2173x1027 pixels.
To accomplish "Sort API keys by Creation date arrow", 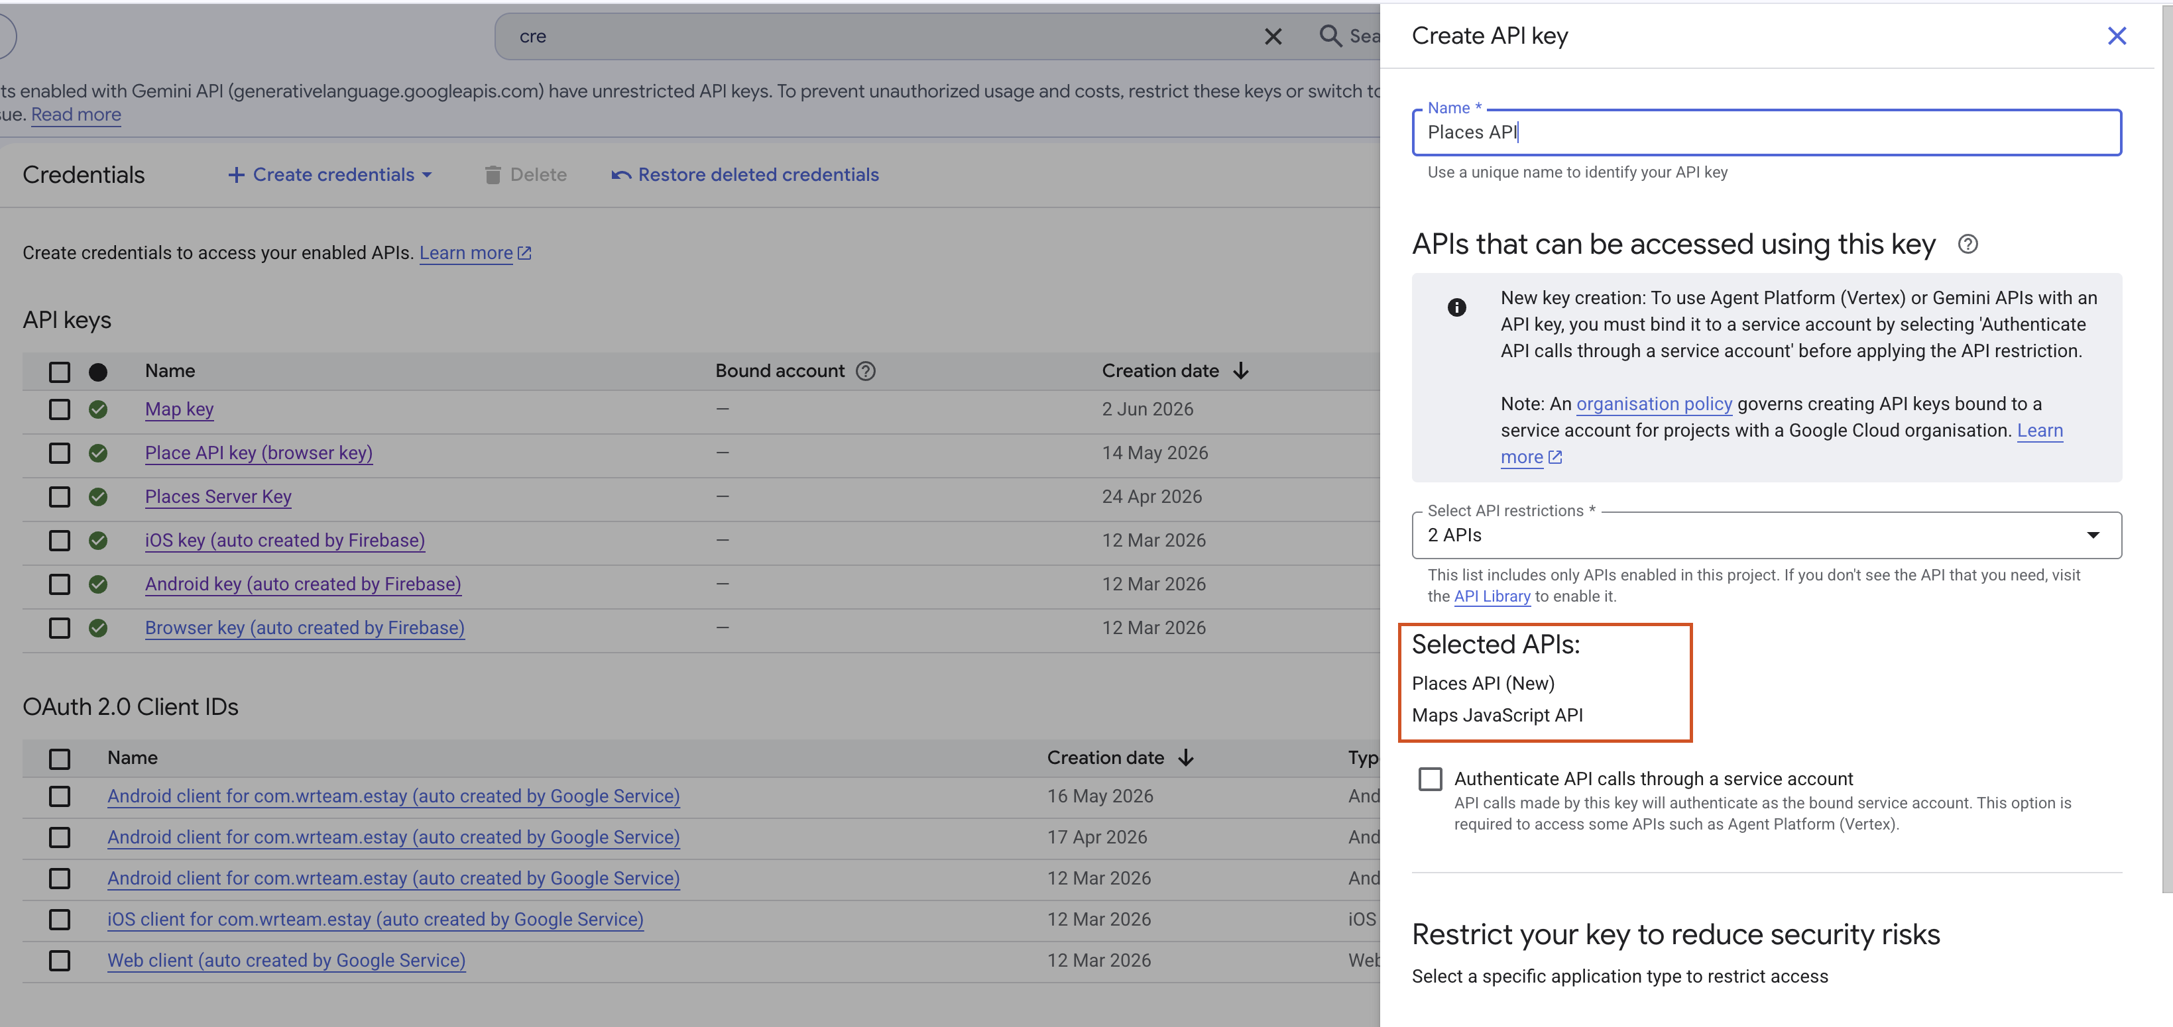I will click(x=1240, y=371).
